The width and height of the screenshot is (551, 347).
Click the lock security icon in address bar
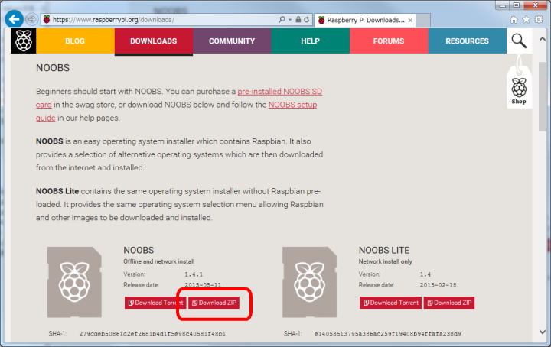click(298, 20)
